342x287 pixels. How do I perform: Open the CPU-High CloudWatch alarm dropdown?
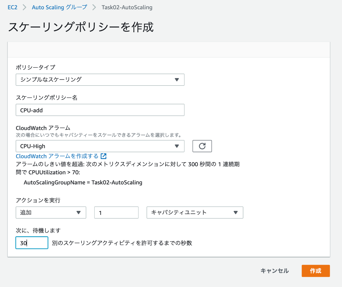pos(100,146)
